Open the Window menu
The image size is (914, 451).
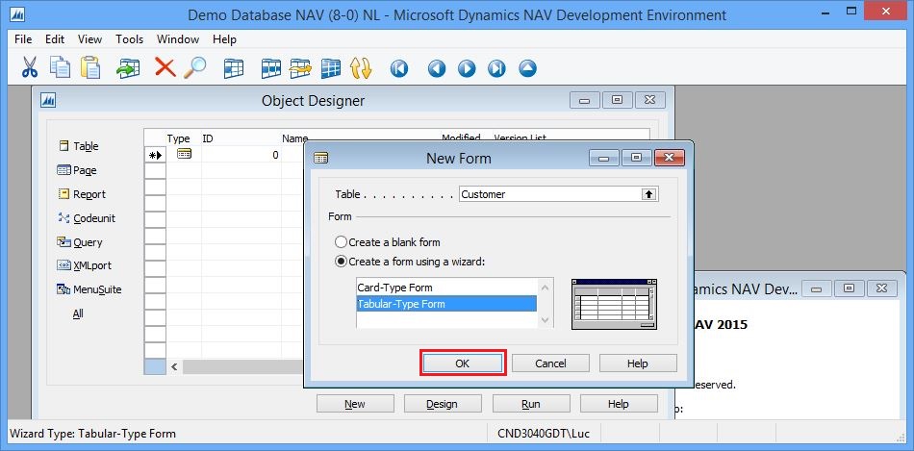tap(178, 39)
